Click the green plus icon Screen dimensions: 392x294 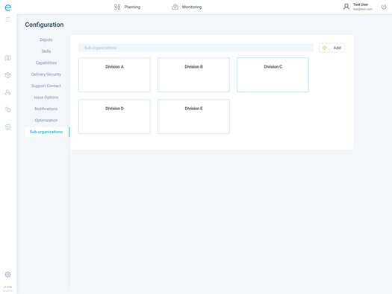pos(325,48)
